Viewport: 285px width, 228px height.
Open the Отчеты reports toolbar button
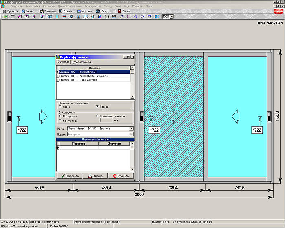point(65,11)
